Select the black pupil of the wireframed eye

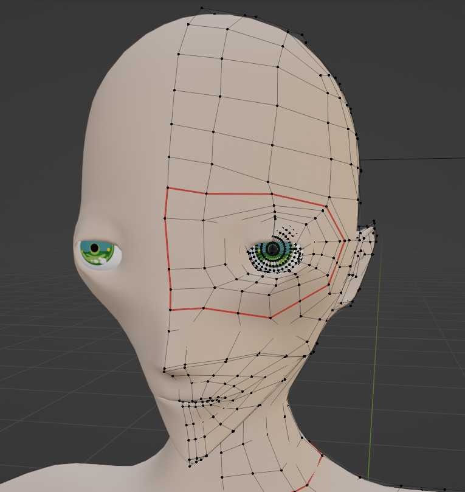click(x=273, y=249)
